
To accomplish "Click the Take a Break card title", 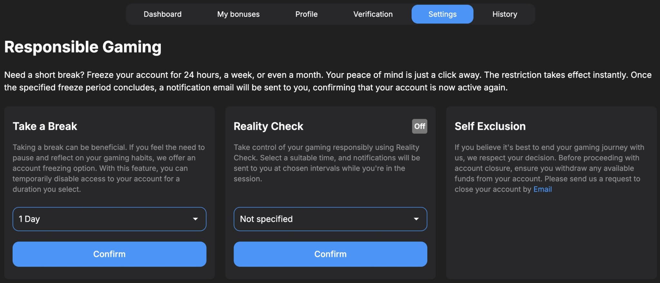I will [45, 126].
